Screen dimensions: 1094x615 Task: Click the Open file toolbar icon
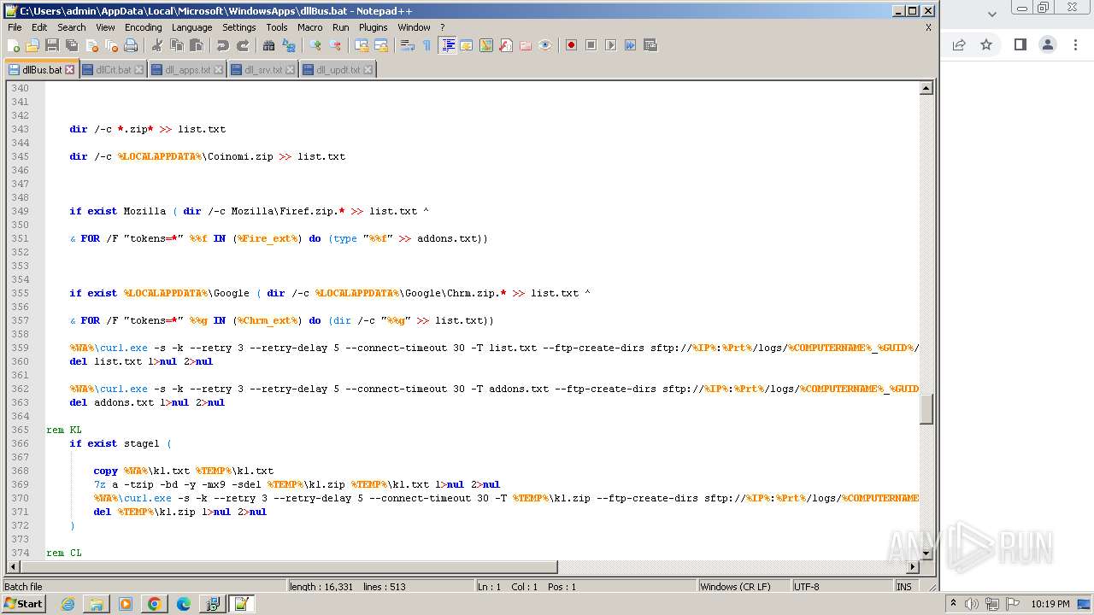32,45
